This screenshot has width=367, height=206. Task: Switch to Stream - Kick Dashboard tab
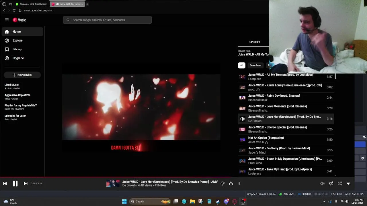coord(31,4)
